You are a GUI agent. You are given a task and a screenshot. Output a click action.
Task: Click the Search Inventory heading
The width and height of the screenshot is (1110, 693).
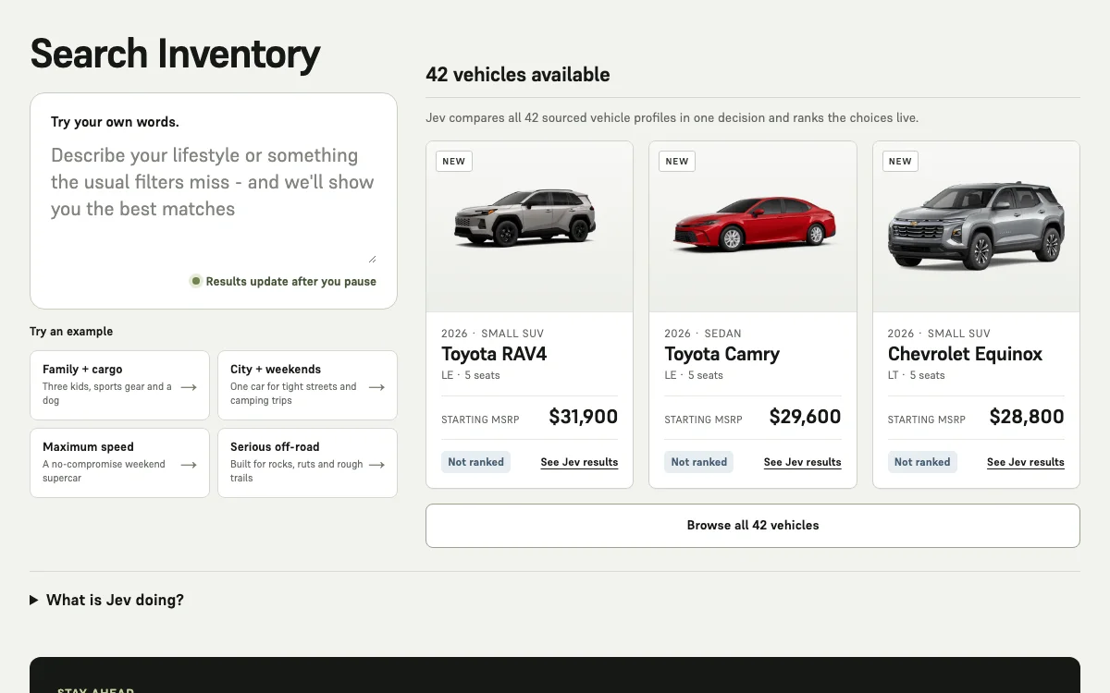(176, 54)
